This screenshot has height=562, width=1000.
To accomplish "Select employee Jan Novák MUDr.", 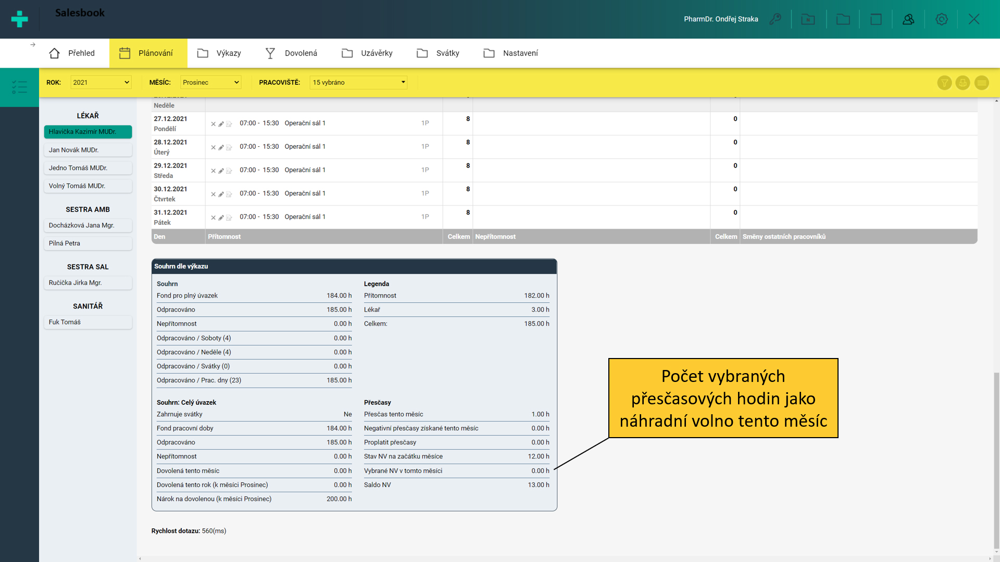I will click(87, 150).
